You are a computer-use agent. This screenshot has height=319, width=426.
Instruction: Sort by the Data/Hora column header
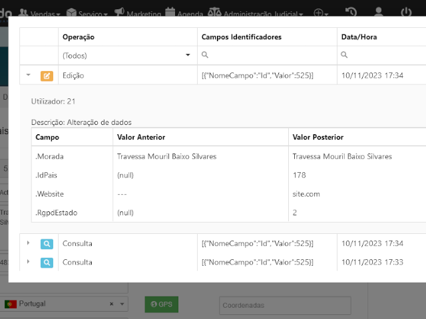[x=359, y=37]
